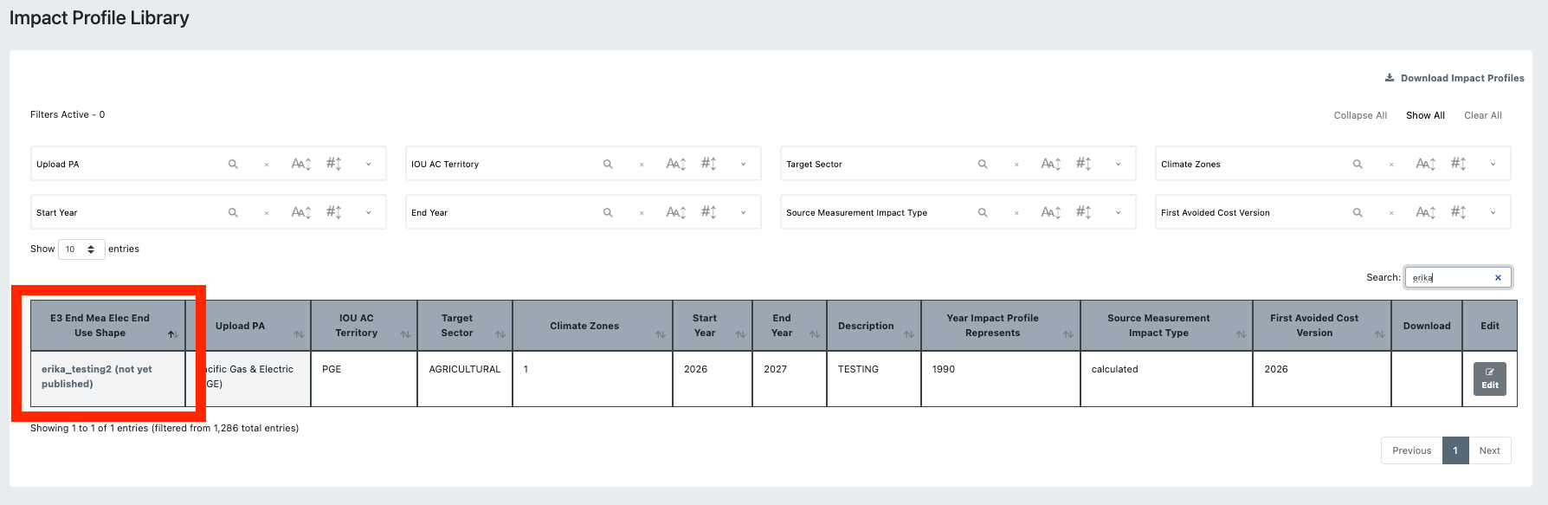
Task: Sort End Year filter by count (#)
Action: click(x=709, y=212)
